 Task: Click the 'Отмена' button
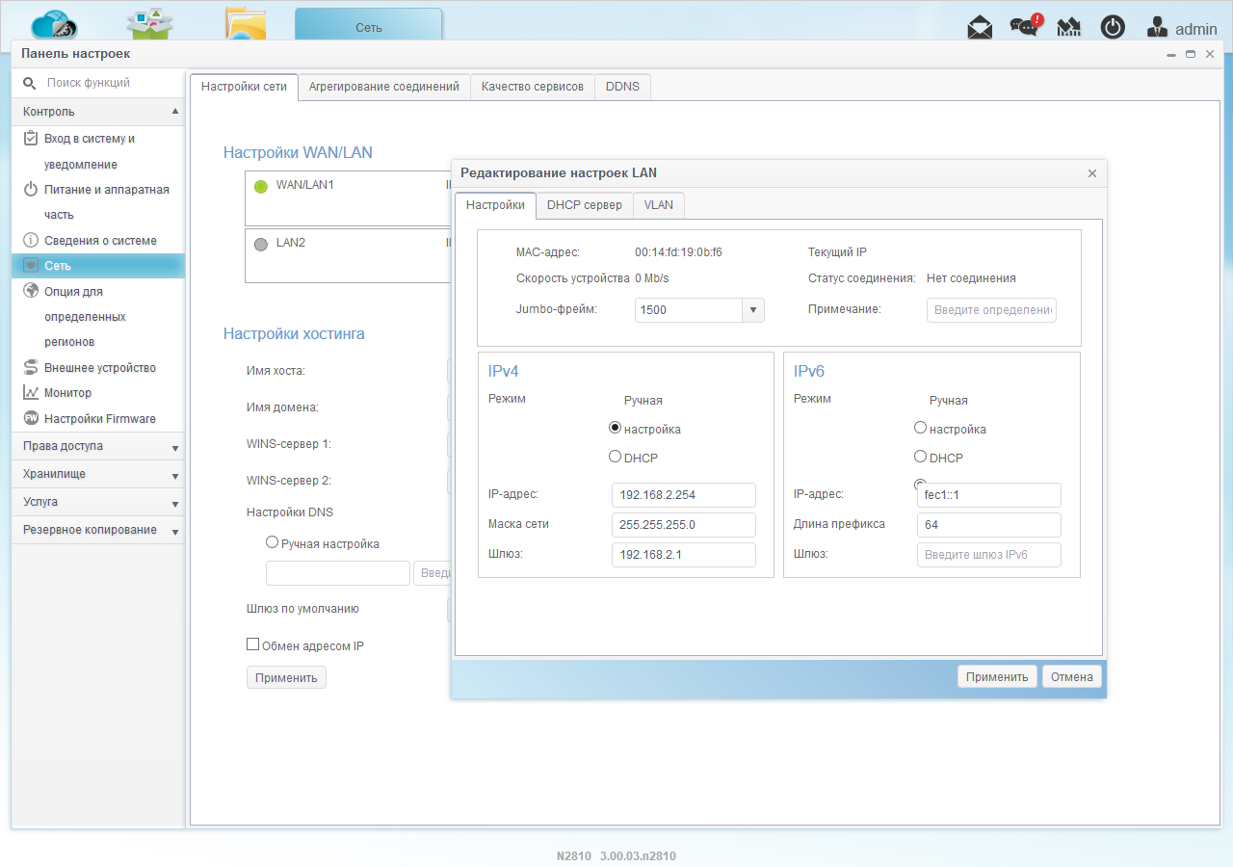(1071, 677)
